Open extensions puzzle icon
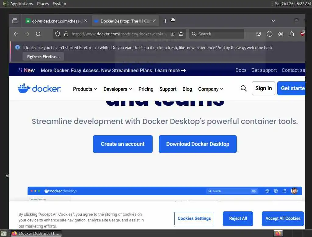 [x=292, y=34]
